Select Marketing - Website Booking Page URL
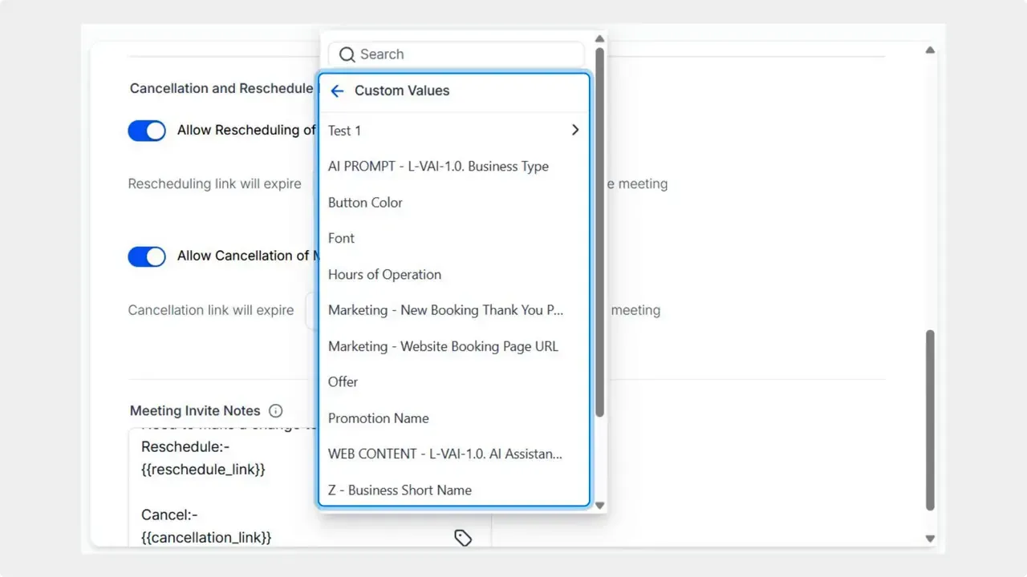 tap(443, 346)
